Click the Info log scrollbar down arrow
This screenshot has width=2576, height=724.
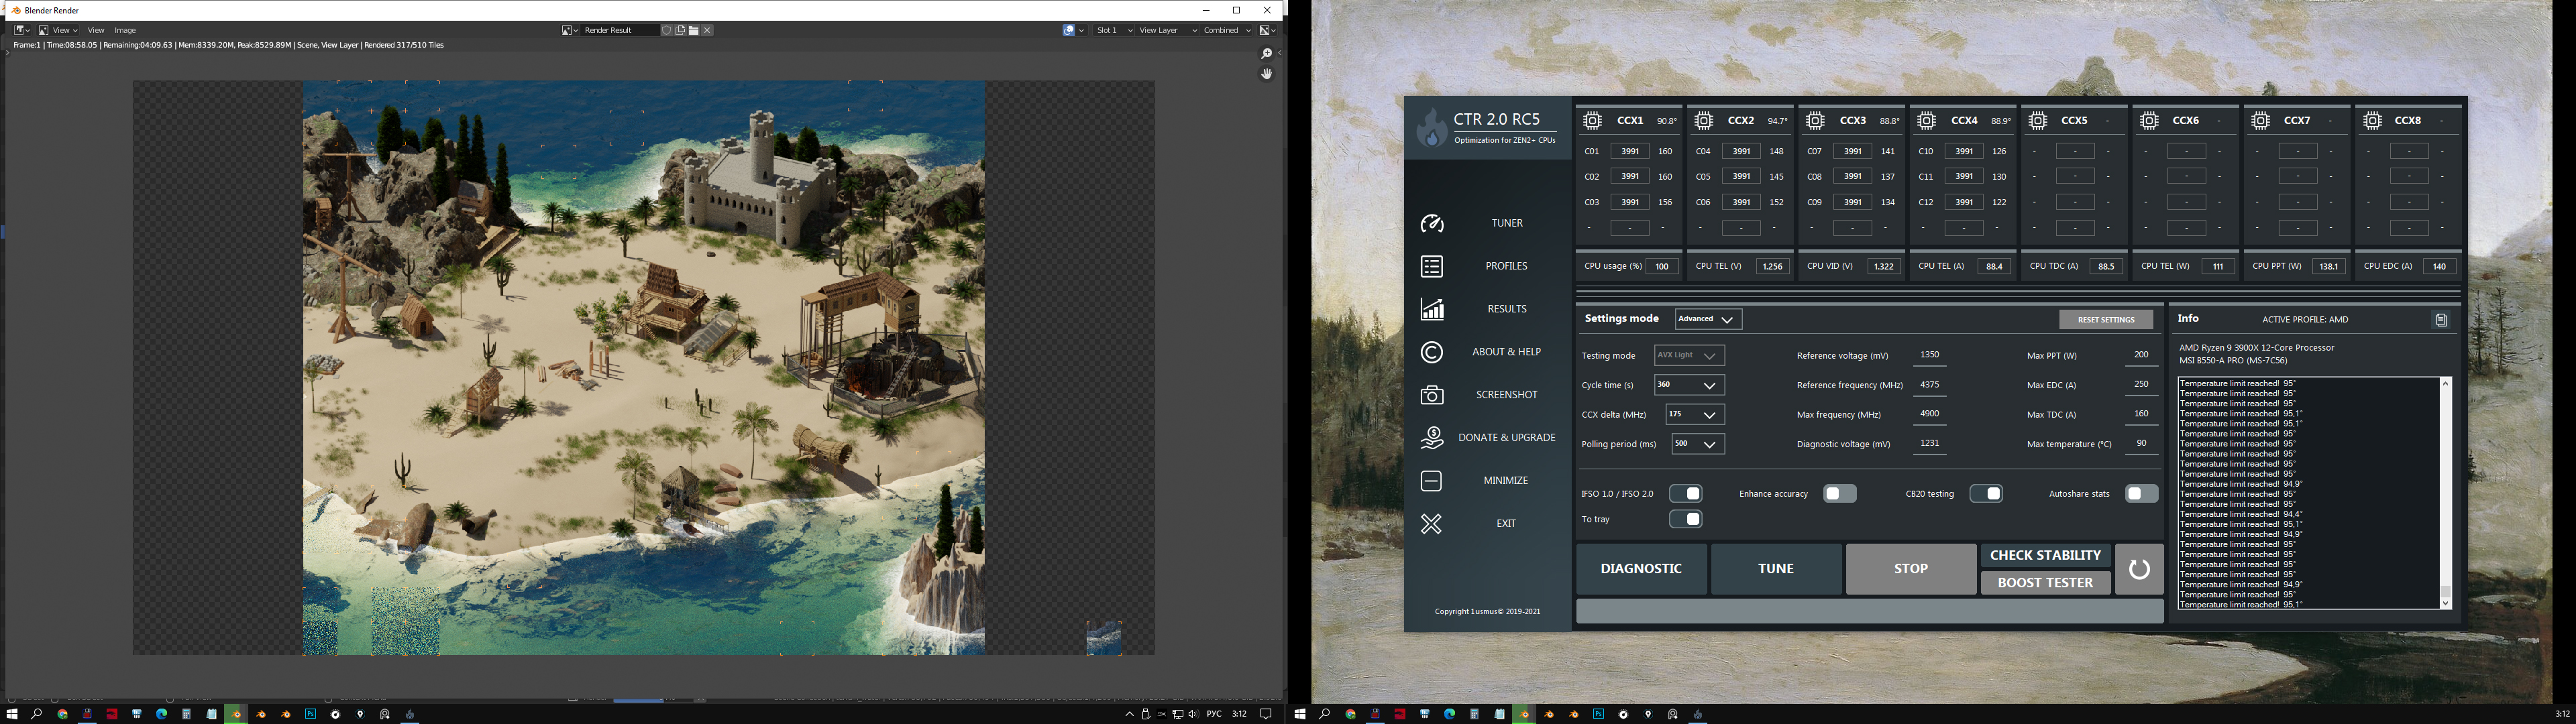2446,603
